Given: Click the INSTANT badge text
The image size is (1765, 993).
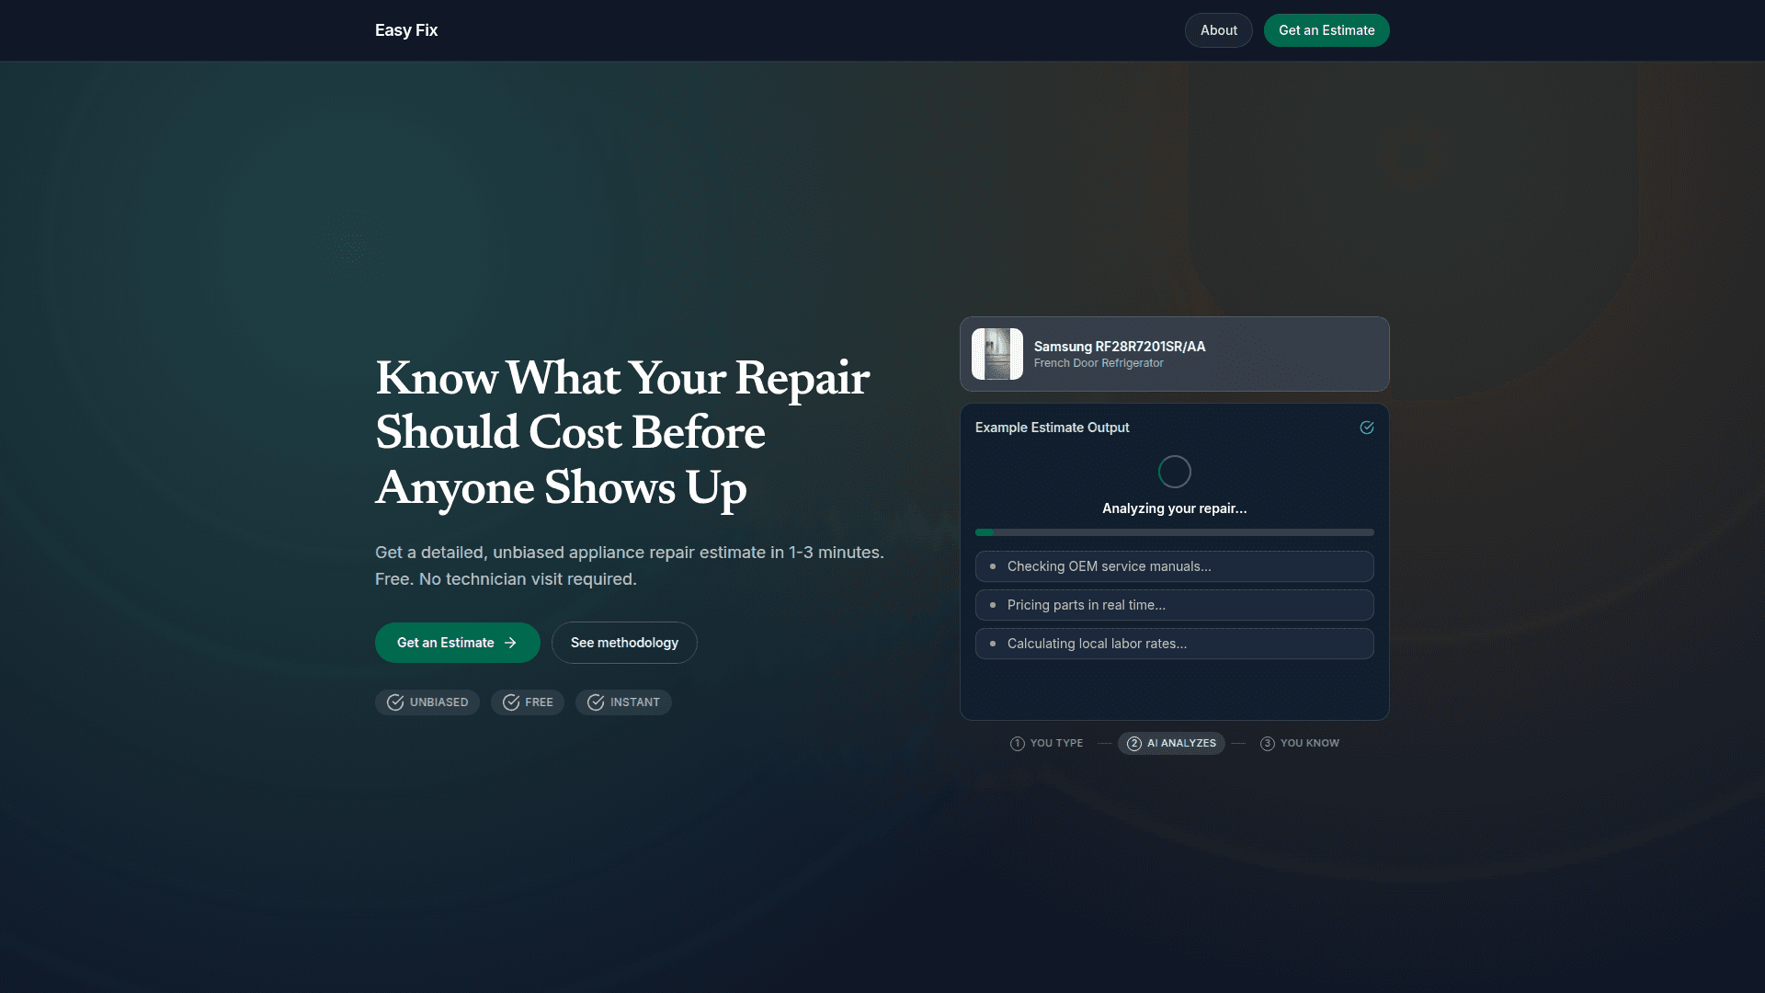Looking at the screenshot, I should 635,702.
